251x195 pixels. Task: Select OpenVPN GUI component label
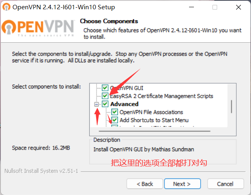[127, 88]
